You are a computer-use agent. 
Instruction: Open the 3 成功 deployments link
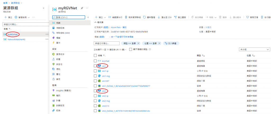tap(209, 27)
